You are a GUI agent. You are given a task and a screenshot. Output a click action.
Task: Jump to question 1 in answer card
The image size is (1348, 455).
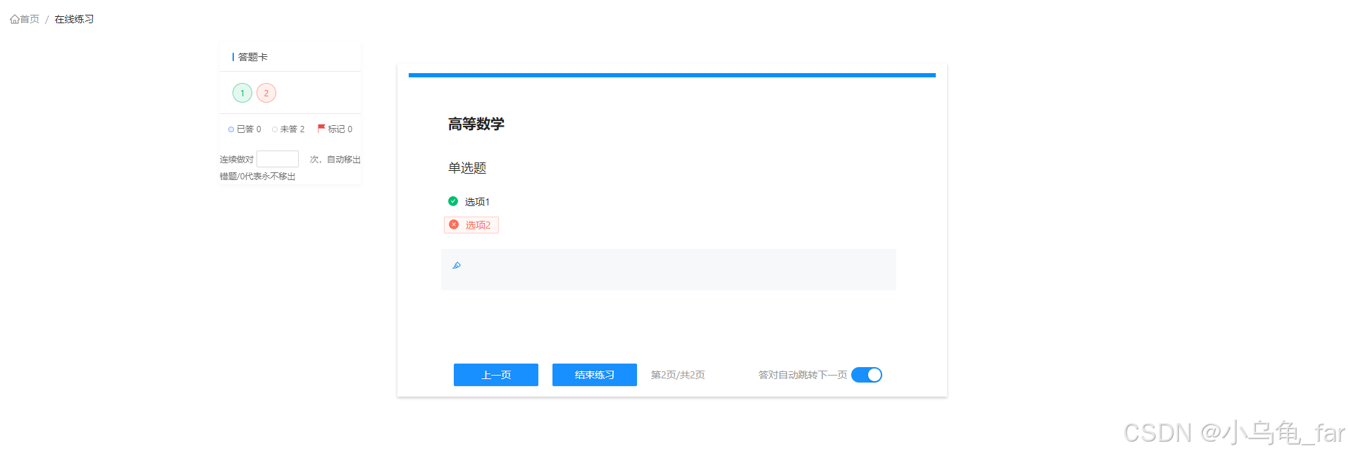click(x=242, y=93)
